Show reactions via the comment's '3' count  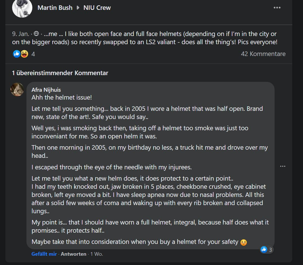click(270, 250)
